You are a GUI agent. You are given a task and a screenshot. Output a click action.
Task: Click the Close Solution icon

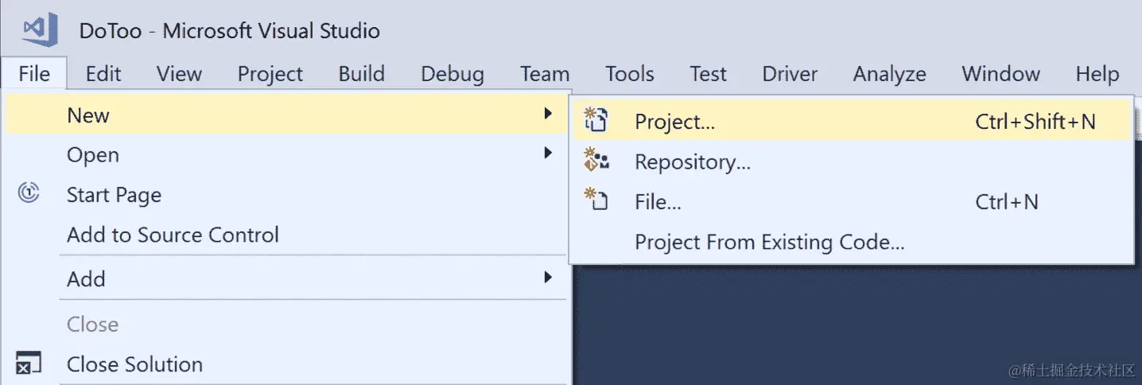[x=29, y=364]
